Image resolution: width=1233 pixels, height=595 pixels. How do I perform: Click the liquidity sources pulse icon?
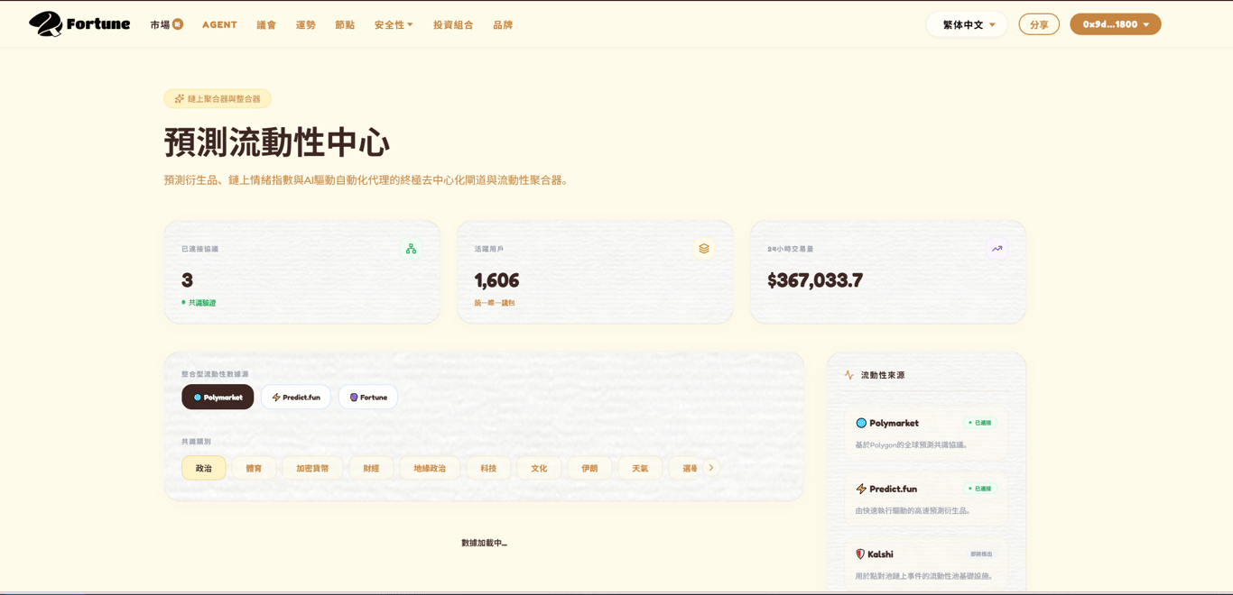[x=849, y=375]
